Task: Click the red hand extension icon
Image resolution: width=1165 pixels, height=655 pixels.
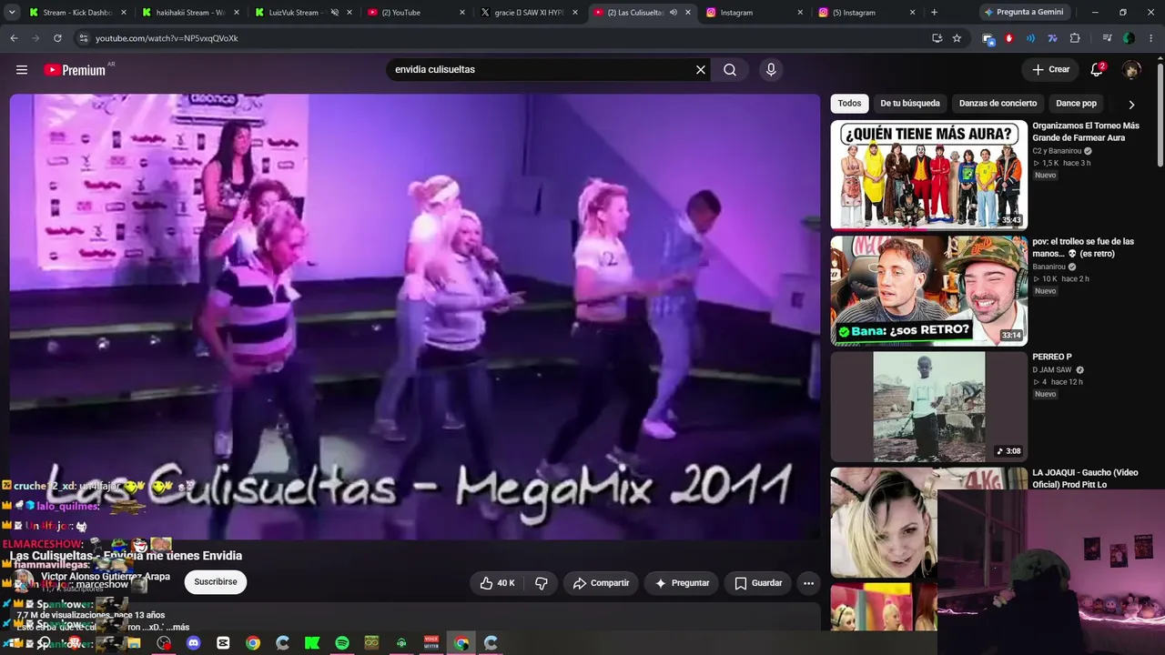Action: pyautogui.click(x=1008, y=38)
